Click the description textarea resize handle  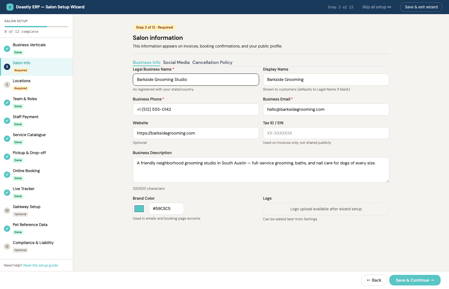387,181
